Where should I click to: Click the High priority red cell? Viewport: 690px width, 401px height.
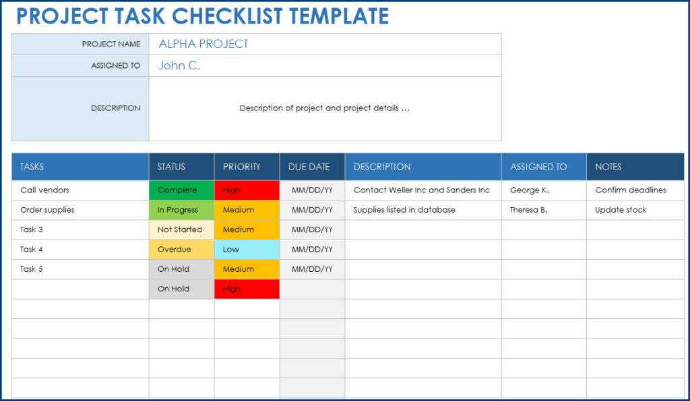[247, 190]
